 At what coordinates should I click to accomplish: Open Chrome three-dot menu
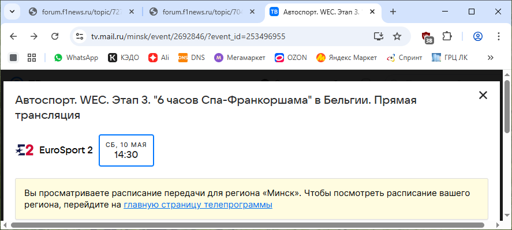tap(498, 36)
